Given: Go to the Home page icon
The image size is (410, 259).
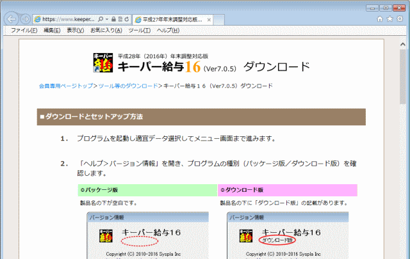Looking at the screenshot, I should tap(380, 19).
